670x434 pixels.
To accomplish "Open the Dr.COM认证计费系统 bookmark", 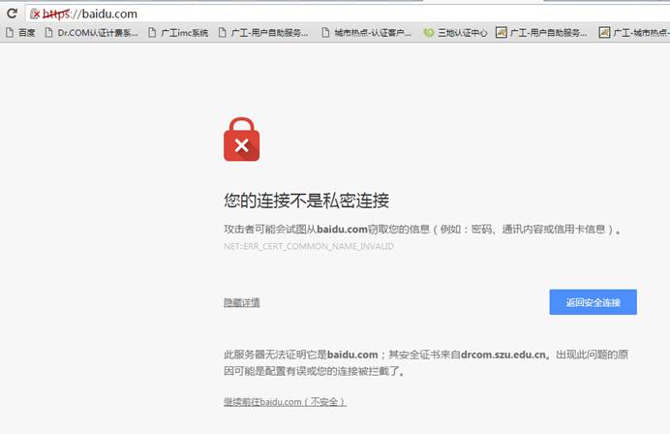I will tap(91, 33).
